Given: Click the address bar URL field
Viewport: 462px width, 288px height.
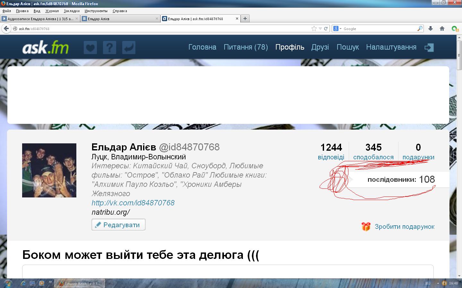Looking at the screenshot, I should 164,28.
